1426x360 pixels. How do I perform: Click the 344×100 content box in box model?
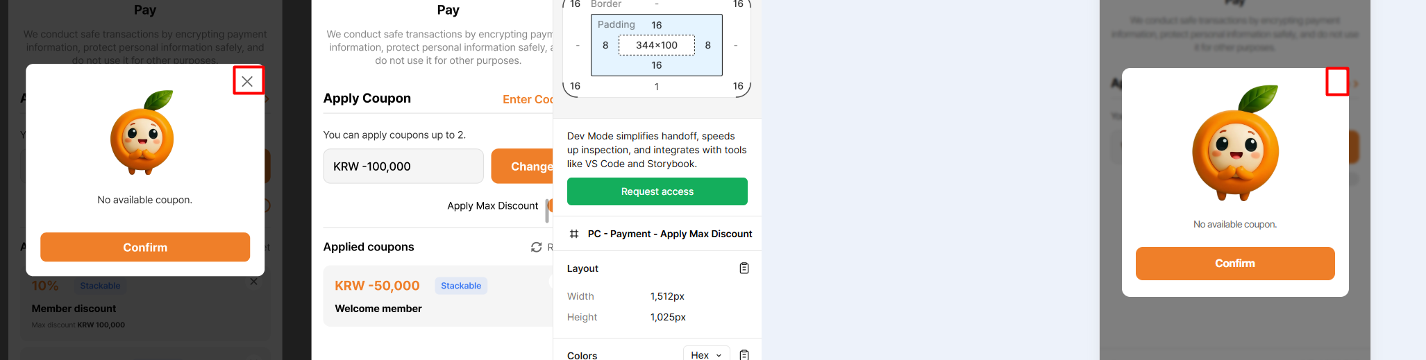pyautogui.click(x=656, y=45)
